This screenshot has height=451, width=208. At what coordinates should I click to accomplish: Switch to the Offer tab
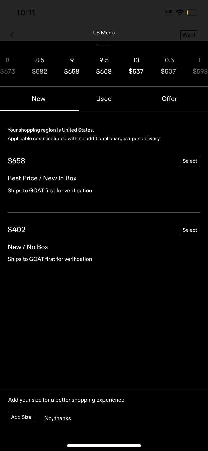click(x=169, y=99)
